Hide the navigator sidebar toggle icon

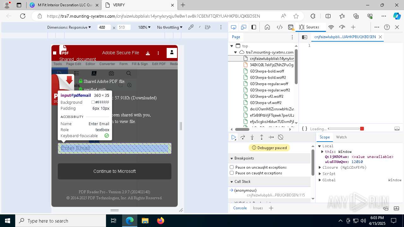pos(305,37)
